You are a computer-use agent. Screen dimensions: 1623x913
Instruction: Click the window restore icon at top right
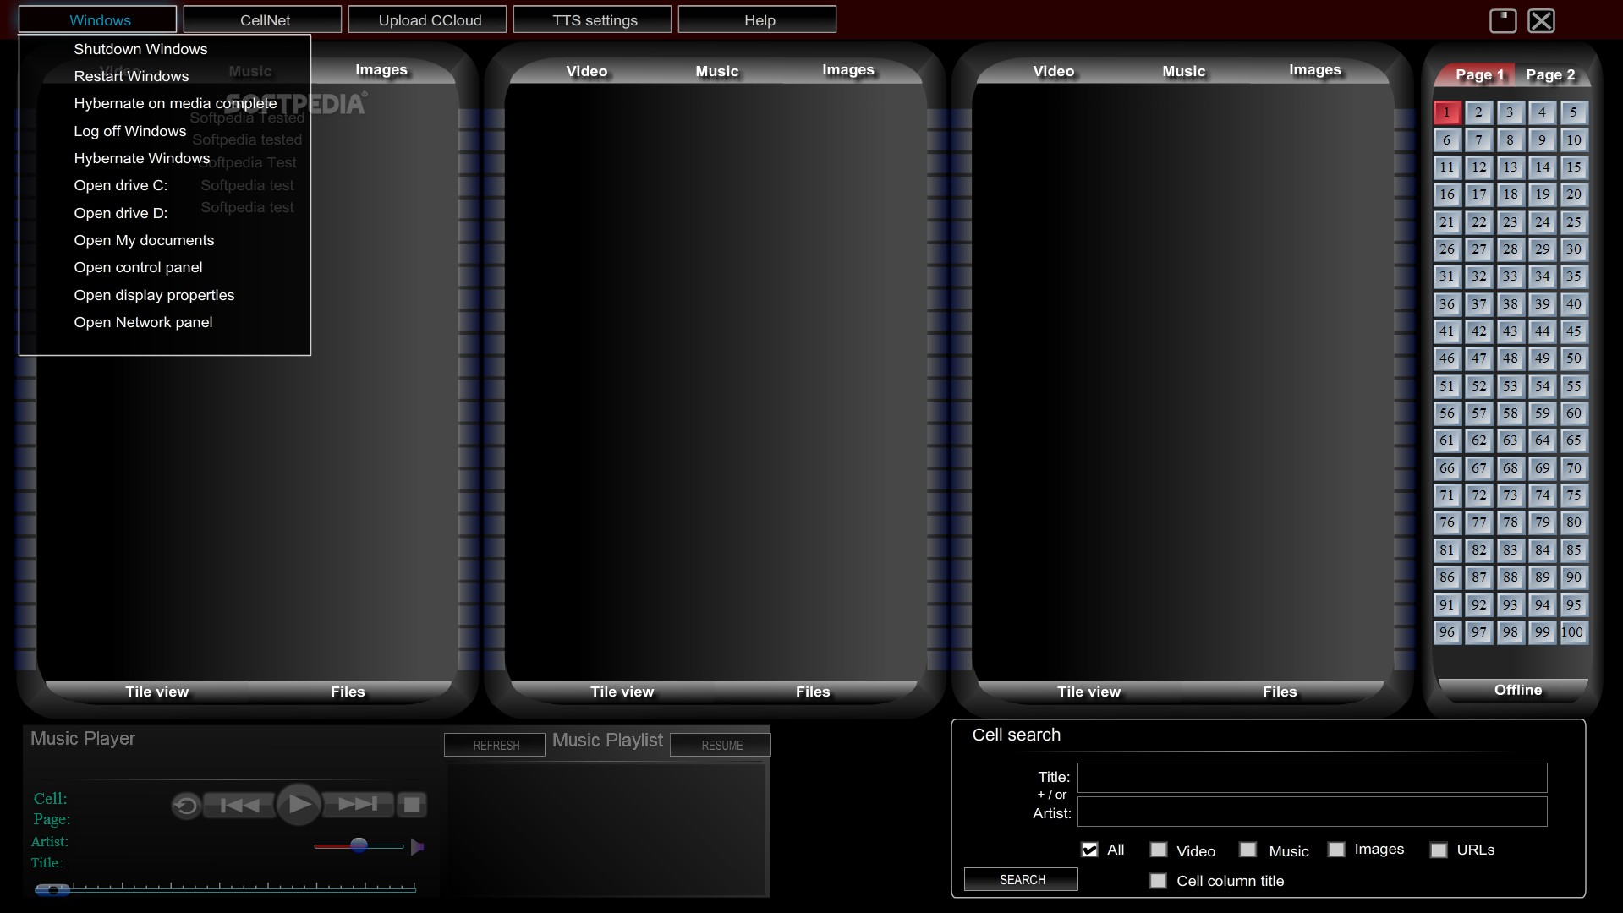pos(1503,20)
